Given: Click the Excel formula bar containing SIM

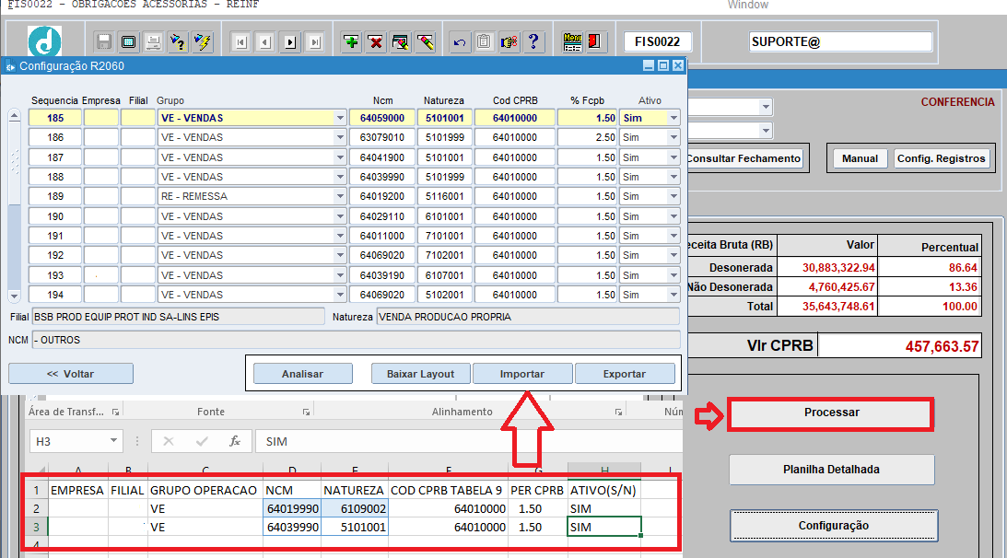Looking at the screenshot, I should pyautogui.click(x=469, y=441).
